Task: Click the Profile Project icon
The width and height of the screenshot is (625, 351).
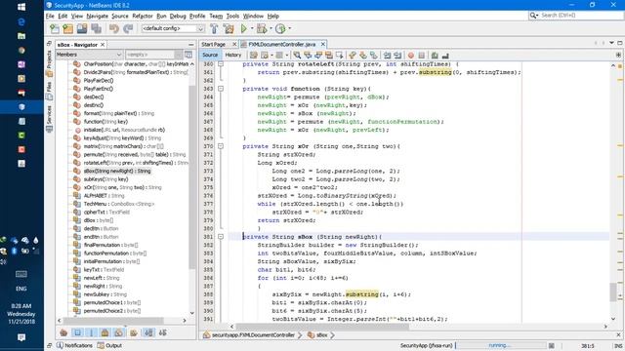Action: [280, 28]
